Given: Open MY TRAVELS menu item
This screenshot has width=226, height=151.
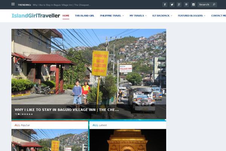Looking at the screenshot, I should (137, 15).
